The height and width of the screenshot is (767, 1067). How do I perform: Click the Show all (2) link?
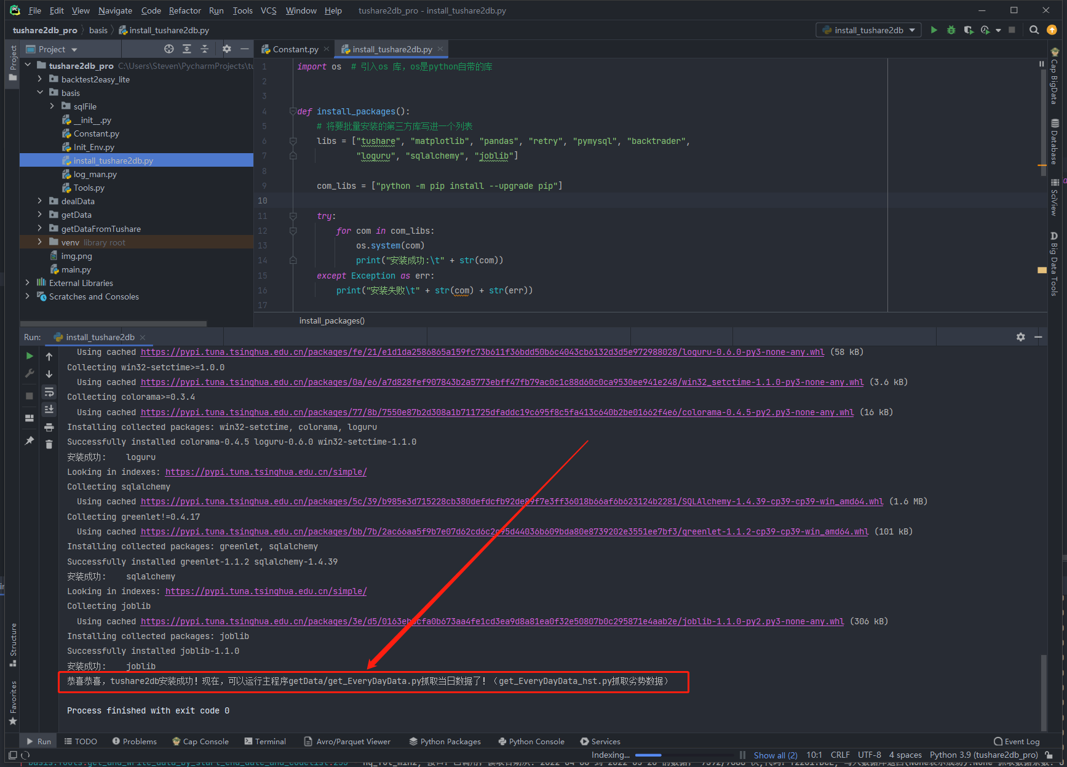(x=775, y=755)
